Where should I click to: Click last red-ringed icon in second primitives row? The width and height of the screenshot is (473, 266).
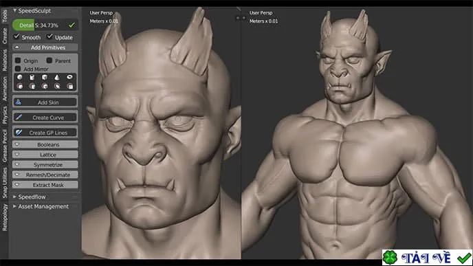(69, 86)
